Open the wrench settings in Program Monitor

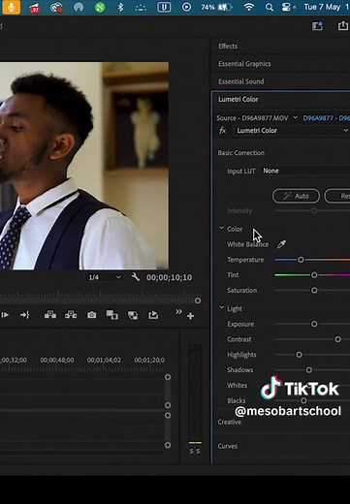coord(135,277)
